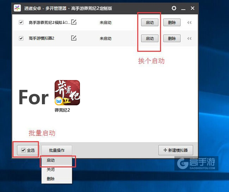The width and height of the screenshot is (229, 192).
Task: Edit name of 高手游葬荒纪2模拟 emulator
Action: click(x=74, y=22)
